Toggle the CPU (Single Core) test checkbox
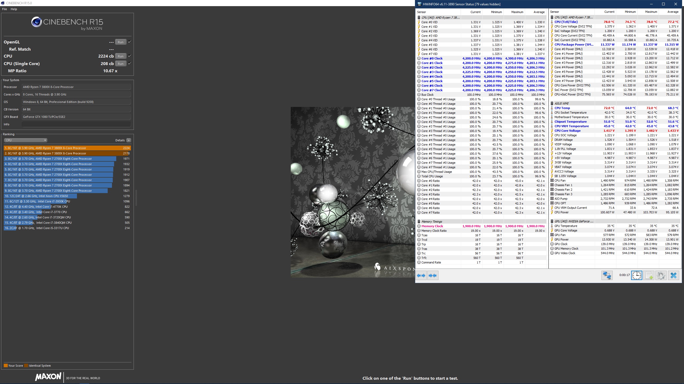Image resolution: width=684 pixels, height=384 pixels. point(130,63)
